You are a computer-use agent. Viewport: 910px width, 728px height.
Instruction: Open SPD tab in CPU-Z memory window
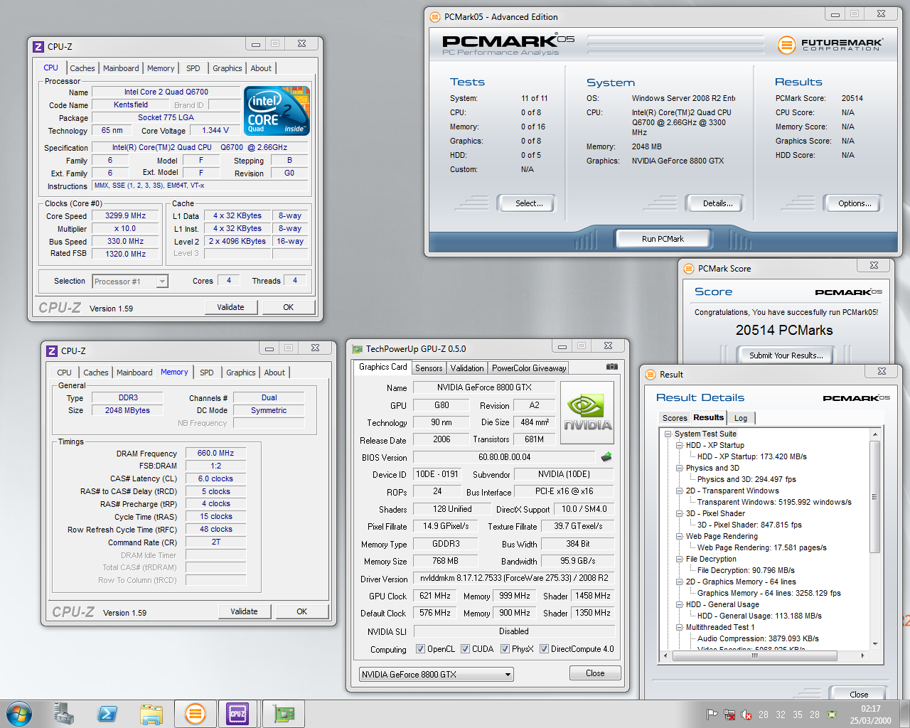[207, 373]
